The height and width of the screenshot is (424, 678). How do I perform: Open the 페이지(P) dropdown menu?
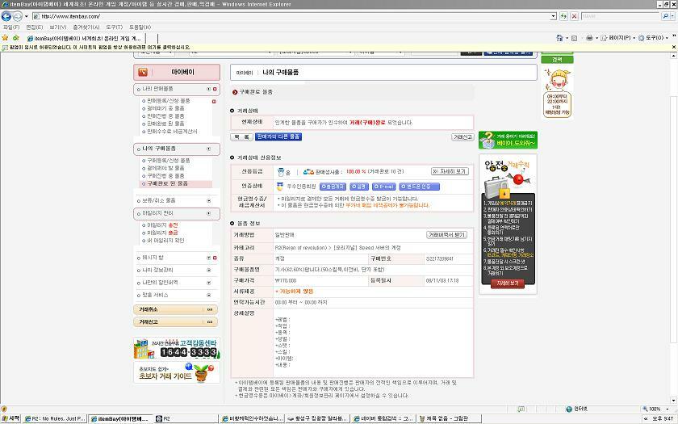(x=618, y=38)
